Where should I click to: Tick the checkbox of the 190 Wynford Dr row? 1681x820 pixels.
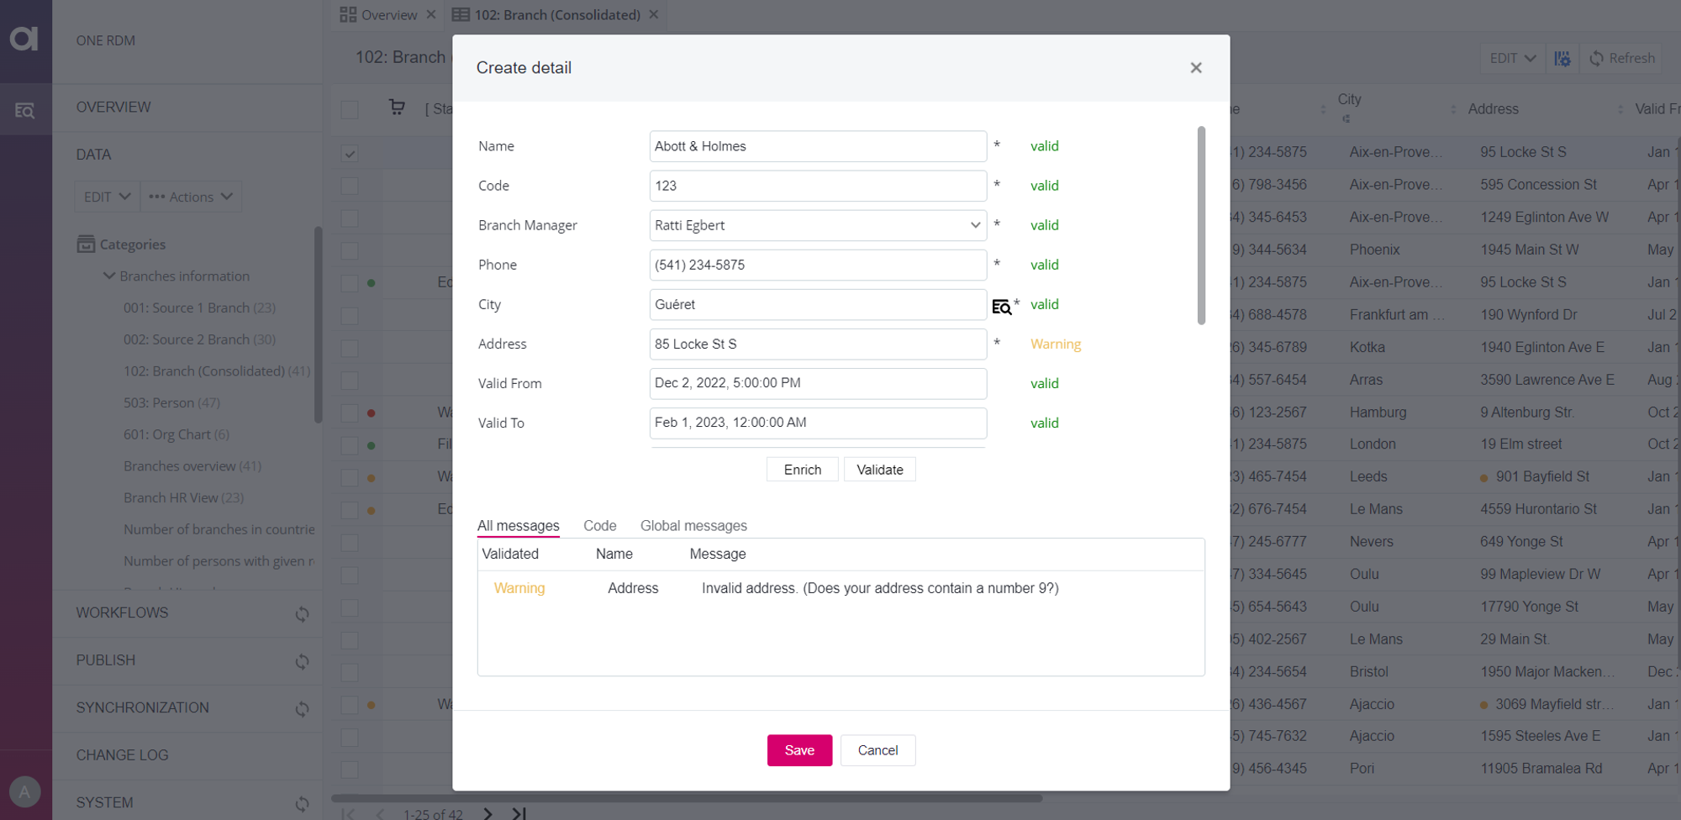pos(350,316)
